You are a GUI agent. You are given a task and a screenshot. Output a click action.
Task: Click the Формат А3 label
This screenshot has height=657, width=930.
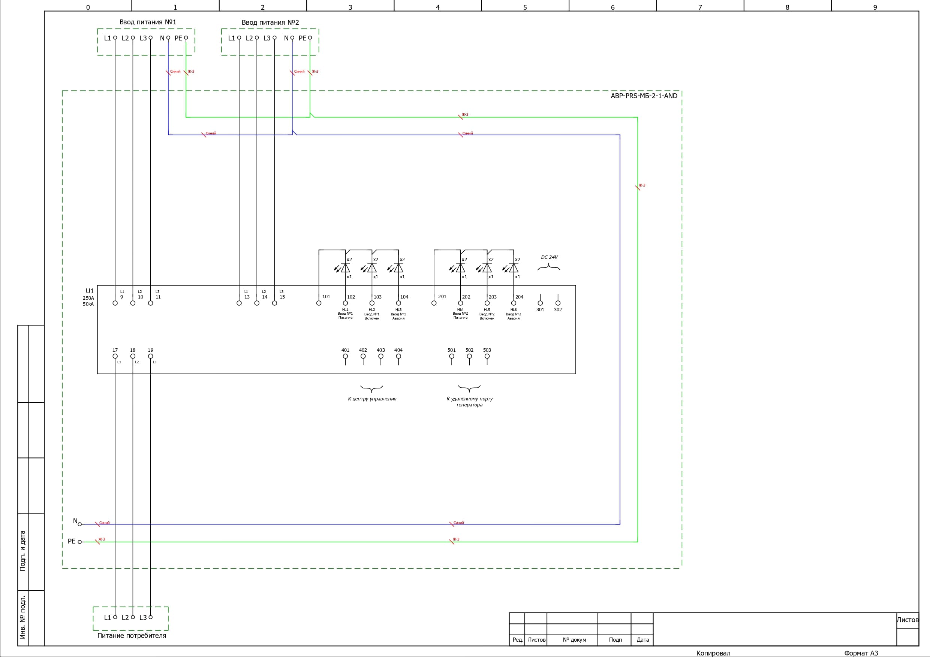click(861, 653)
